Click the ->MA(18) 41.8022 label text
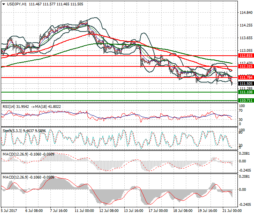Viewport: 254px width, 215px height. click(x=45, y=107)
